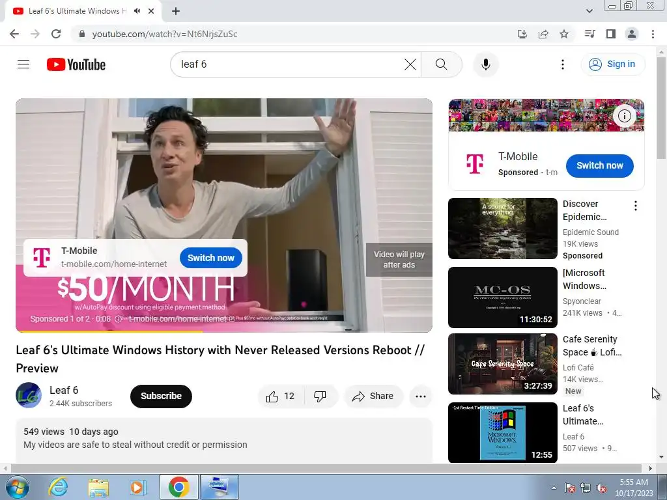This screenshot has width=667, height=500.
Task: Click Switch now on video ad overlay
Action: click(x=210, y=258)
